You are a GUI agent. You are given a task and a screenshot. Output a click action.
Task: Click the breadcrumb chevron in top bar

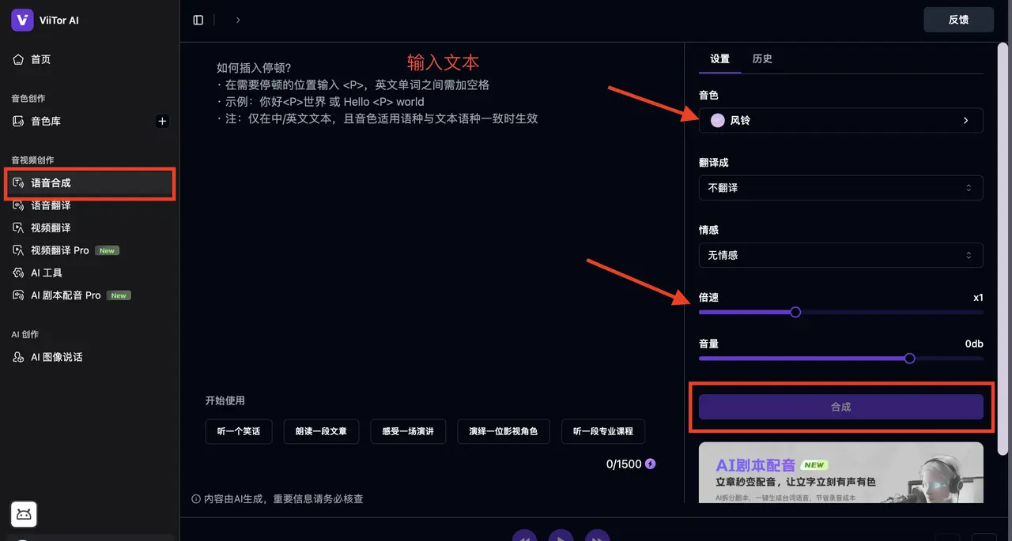pos(238,20)
